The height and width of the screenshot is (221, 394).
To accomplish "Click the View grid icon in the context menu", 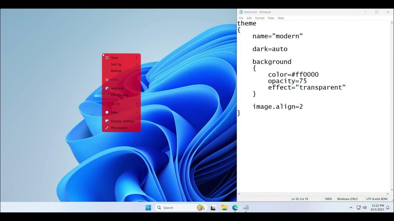I will [107, 58].
